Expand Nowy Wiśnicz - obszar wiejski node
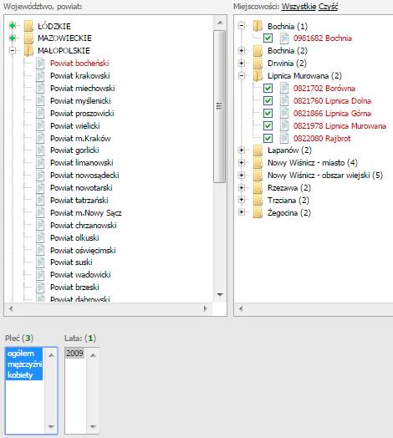Viewport: 393px width, 438px height. click(x=242, y=176)
